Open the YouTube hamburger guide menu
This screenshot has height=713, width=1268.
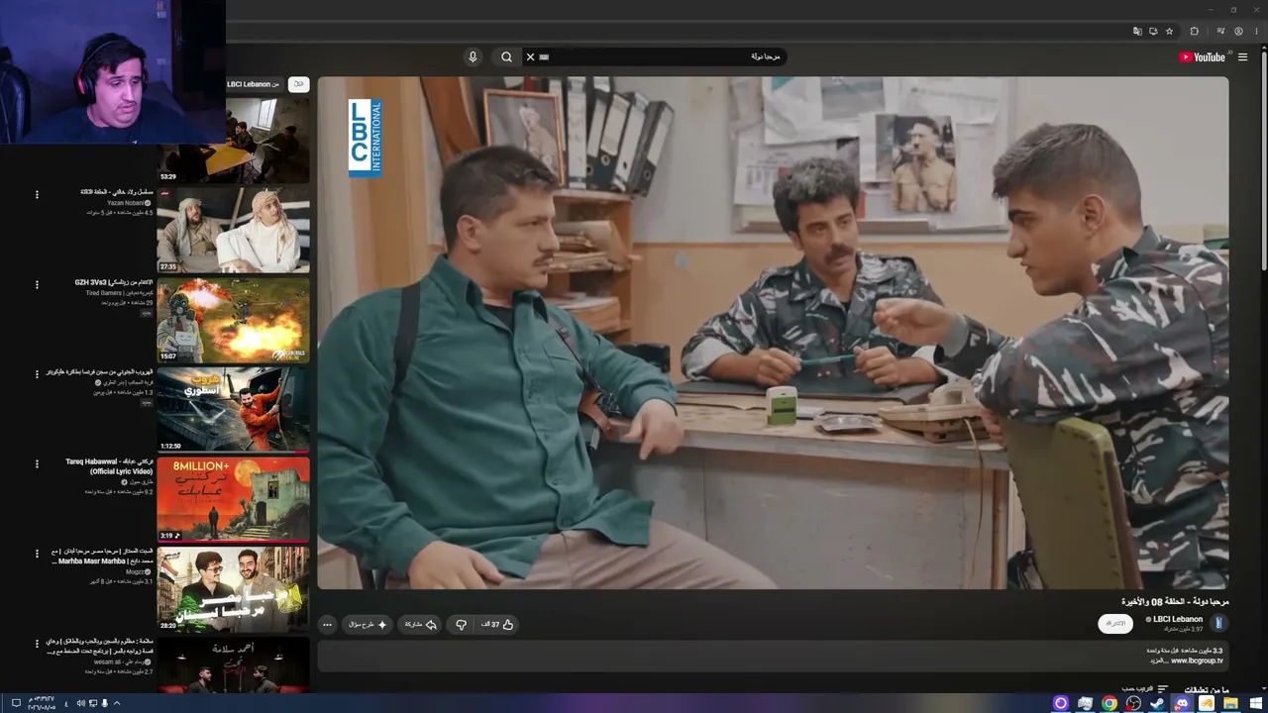1242,57
